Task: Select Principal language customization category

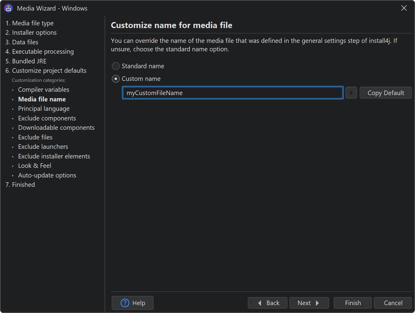Action: [x=44, y=109]
